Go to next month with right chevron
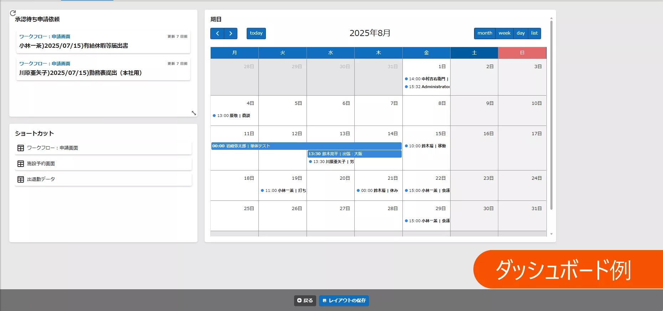Viewport: 663px width, 311px height. 231,33
